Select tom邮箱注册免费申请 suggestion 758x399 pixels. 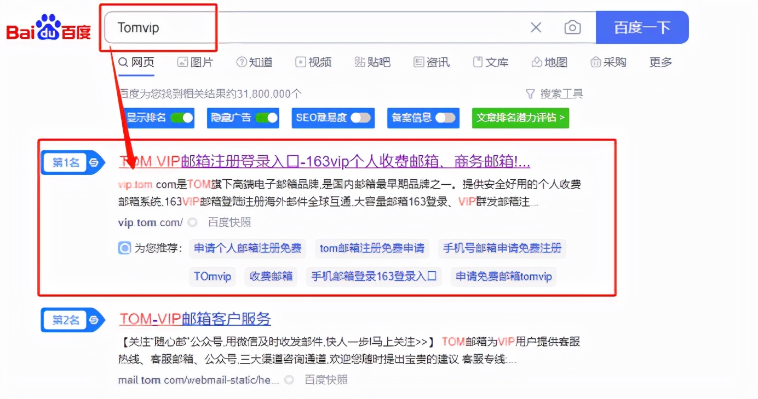[372, 248]
